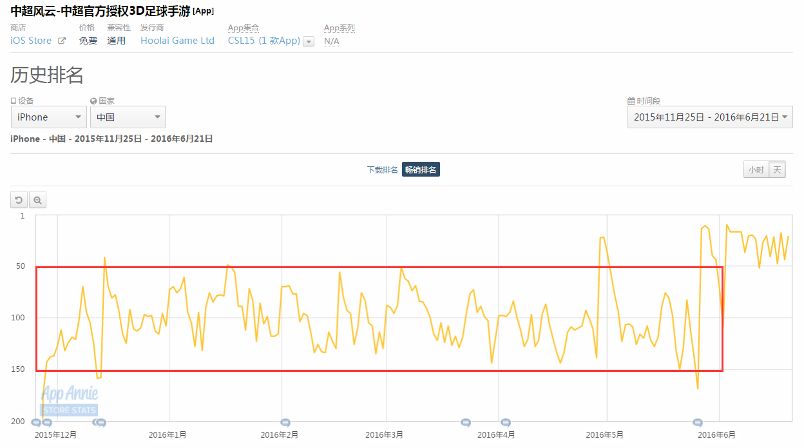Switch chart granularity to 天

point(777,170)
